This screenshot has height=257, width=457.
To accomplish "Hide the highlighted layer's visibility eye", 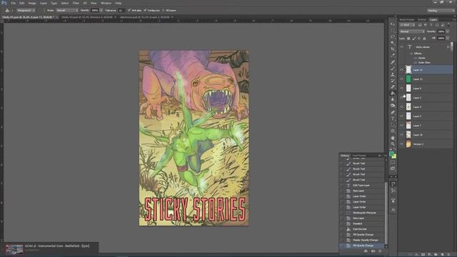I will point(402,70).
